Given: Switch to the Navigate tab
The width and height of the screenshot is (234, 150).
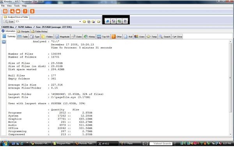Looking at the screenshot, I should click(23, 31).
